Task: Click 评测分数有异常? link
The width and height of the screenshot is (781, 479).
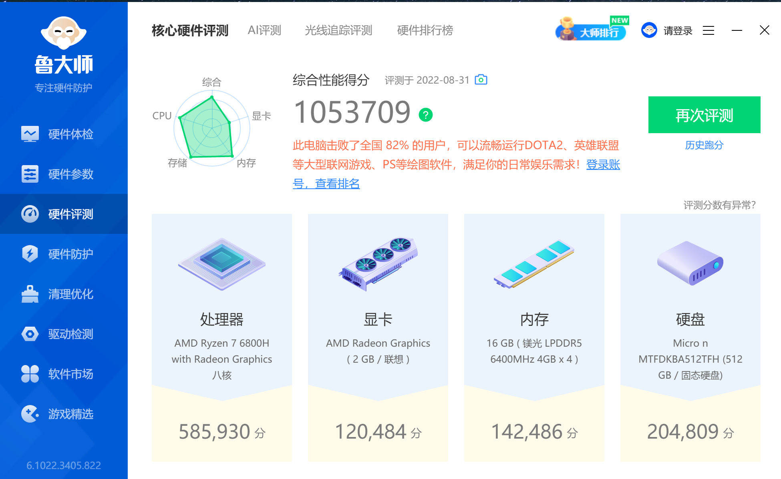Action: pos(719,205)
